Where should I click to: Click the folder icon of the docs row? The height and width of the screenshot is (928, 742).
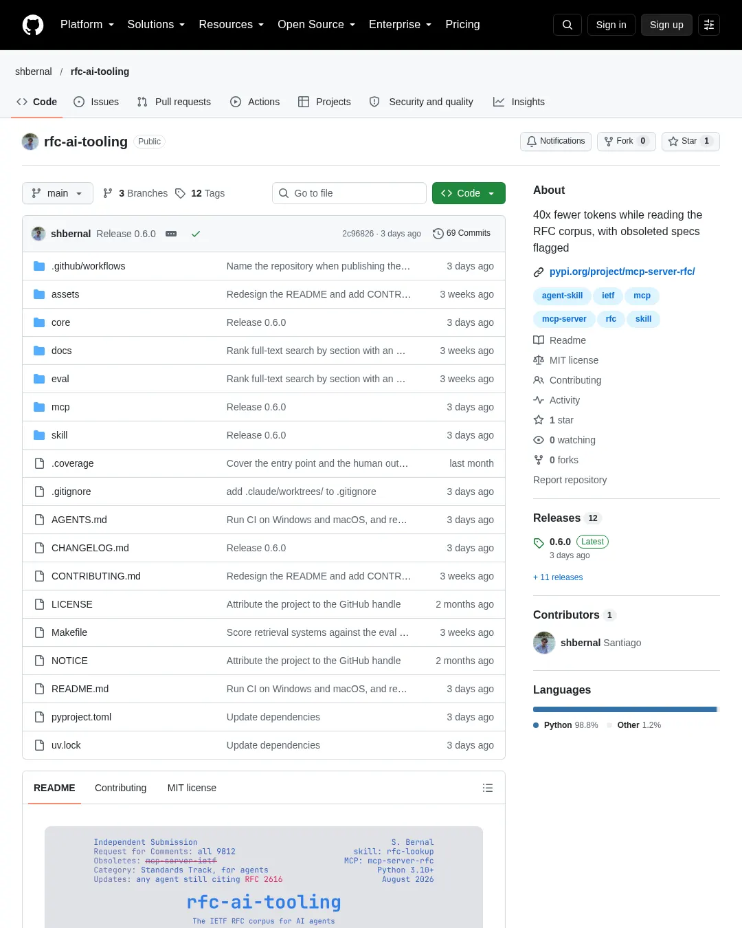pos(39,351)
